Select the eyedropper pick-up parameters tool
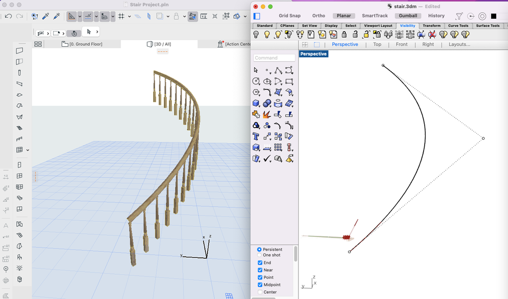This screenshot has width=508, height=299. click(x=45, y=16)
